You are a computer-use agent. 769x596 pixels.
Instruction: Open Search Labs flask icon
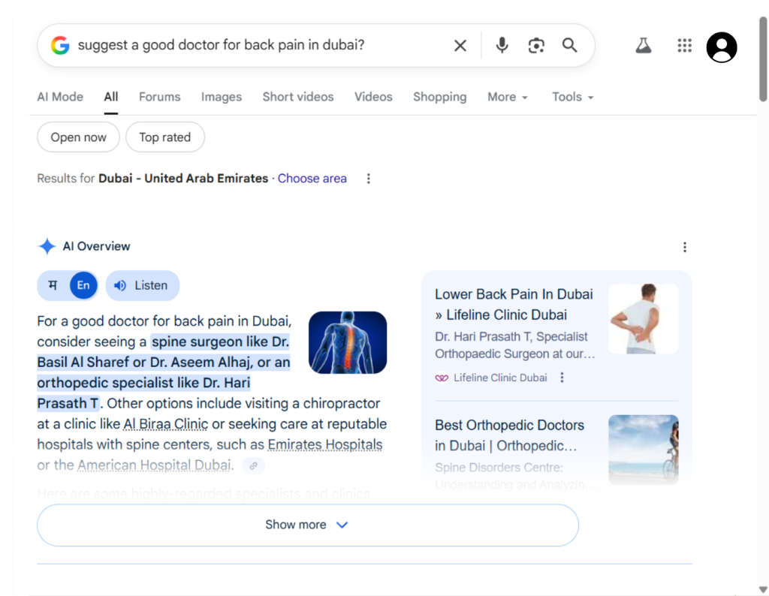643,46
